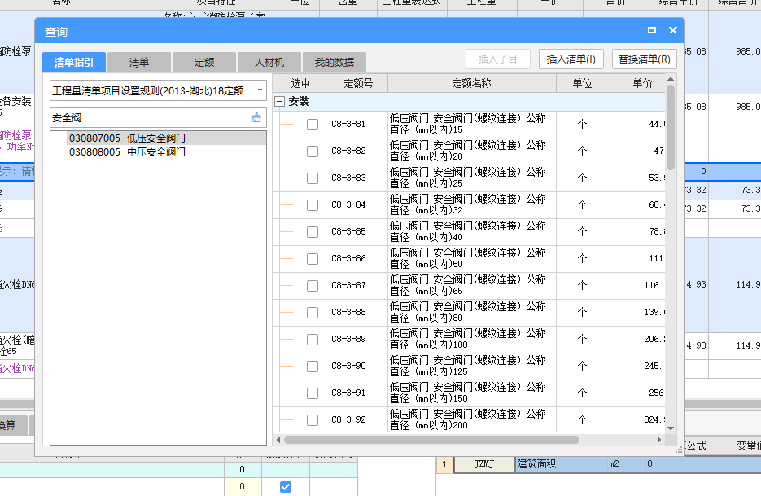Viewport: 761px width, 496px height.
Task: Tick checkbox for quota C8-3-92
Action: coord(313,420)
